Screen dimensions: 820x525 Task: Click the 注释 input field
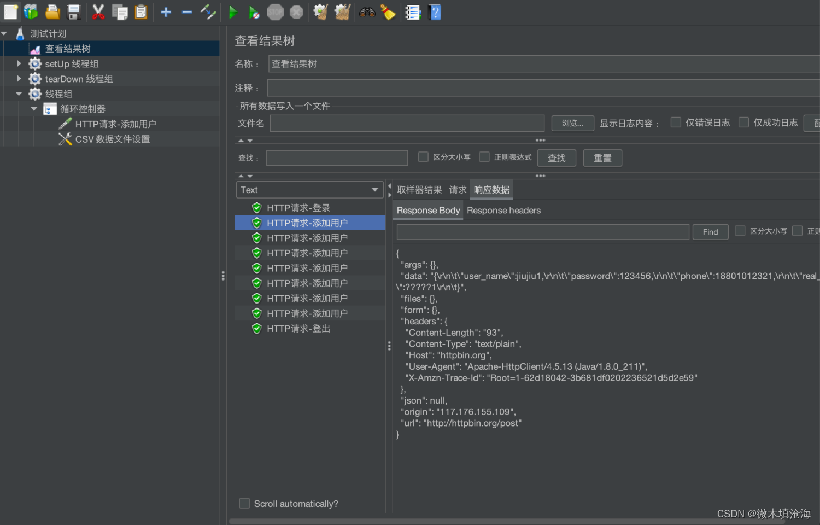543,88
